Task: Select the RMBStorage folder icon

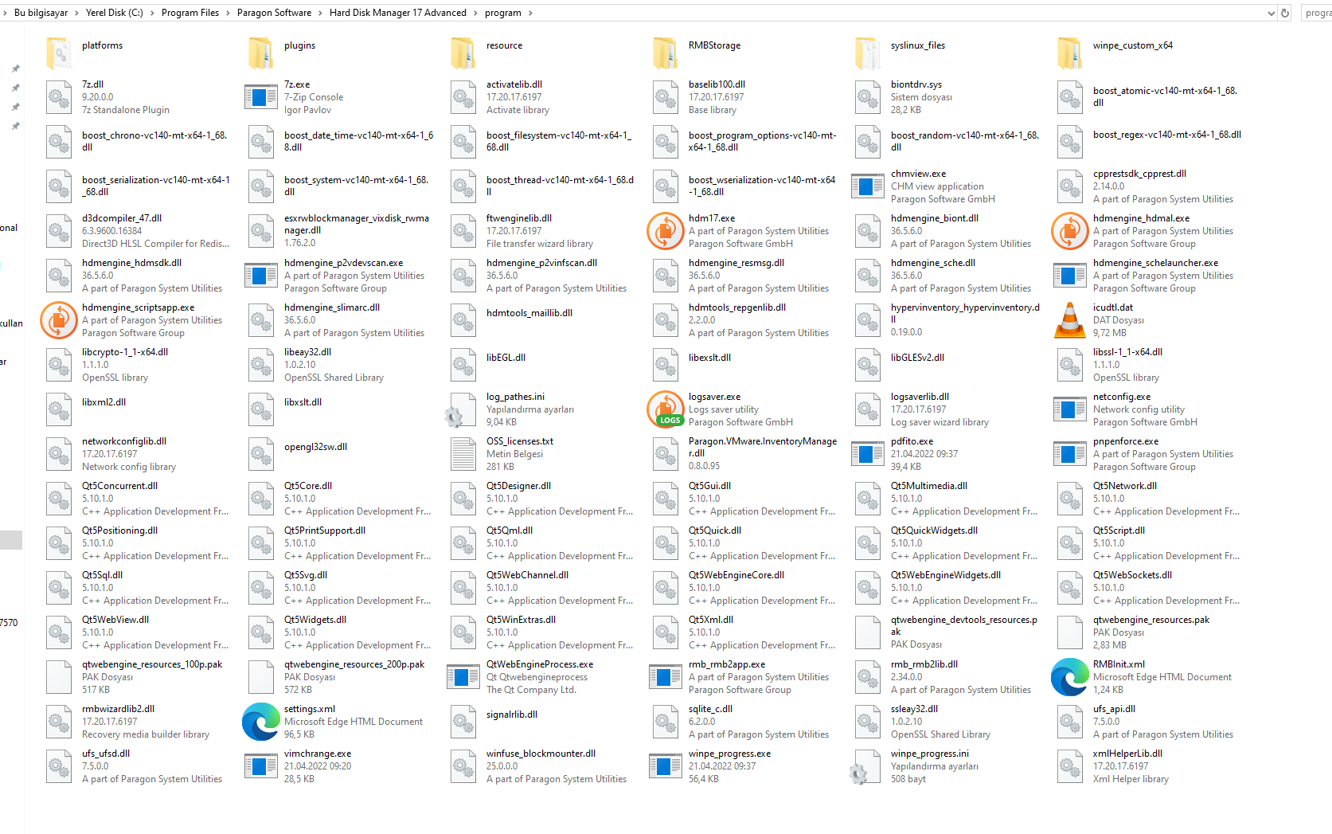Action: tap(666, 53)
